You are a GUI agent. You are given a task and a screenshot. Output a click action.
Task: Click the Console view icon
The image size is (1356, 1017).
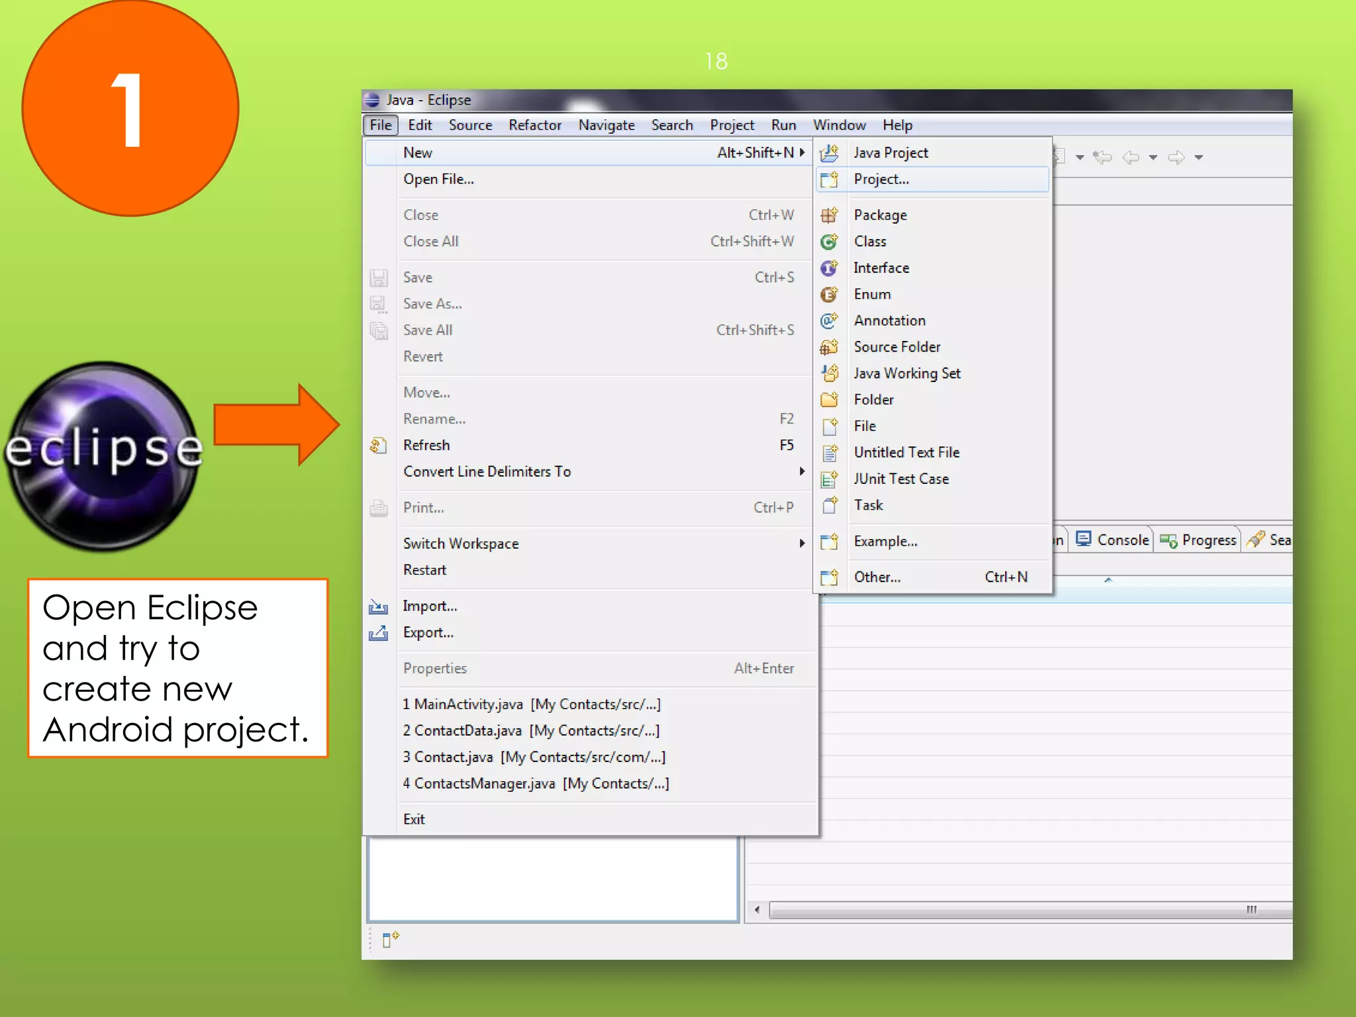[1083, 540]
